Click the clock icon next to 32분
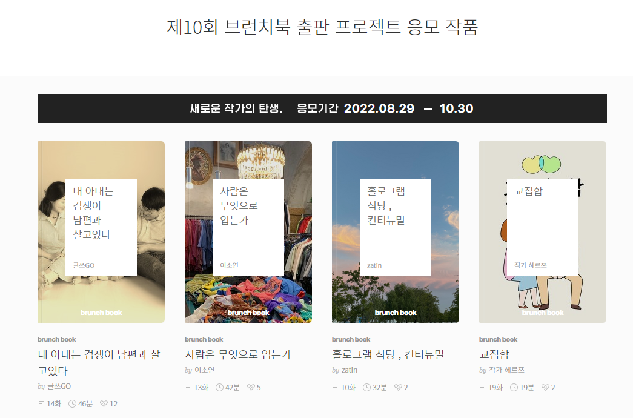633x418 pixels. pyautogui.click(x=366, y=387)
